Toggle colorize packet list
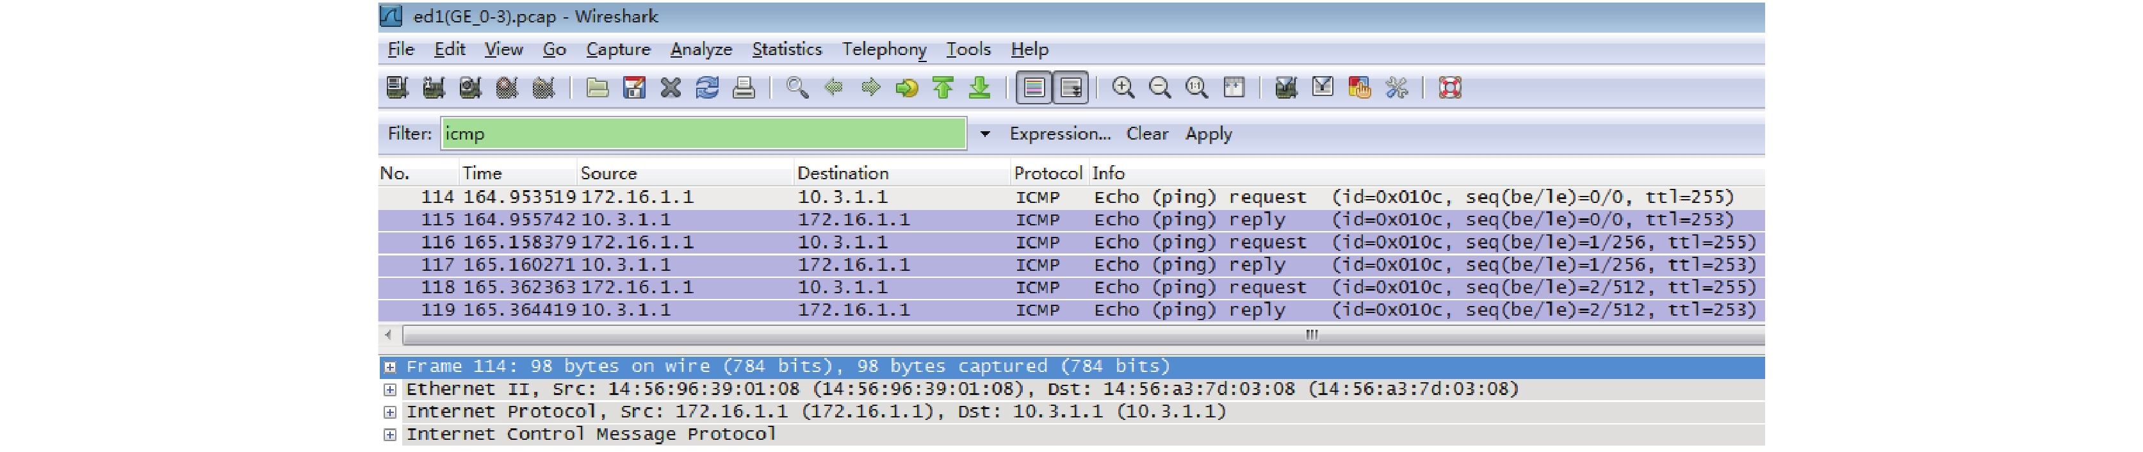 pos(1034,87)
